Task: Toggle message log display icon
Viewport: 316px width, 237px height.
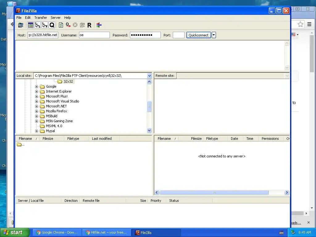Action: (x=31, y=25)
